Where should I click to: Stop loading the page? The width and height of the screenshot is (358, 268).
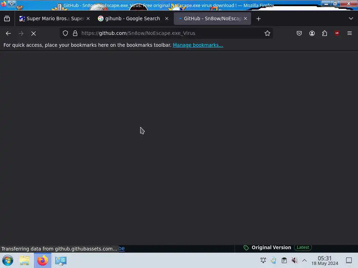(34, 33)
